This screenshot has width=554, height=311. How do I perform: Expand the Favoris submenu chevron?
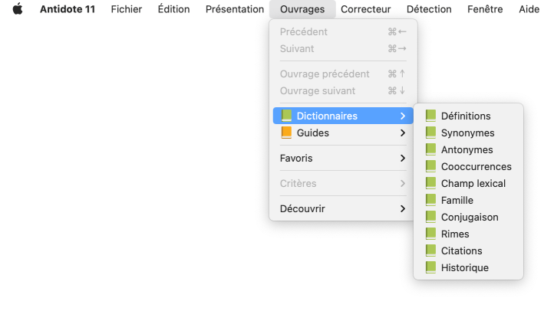click(x=403, y=159)
